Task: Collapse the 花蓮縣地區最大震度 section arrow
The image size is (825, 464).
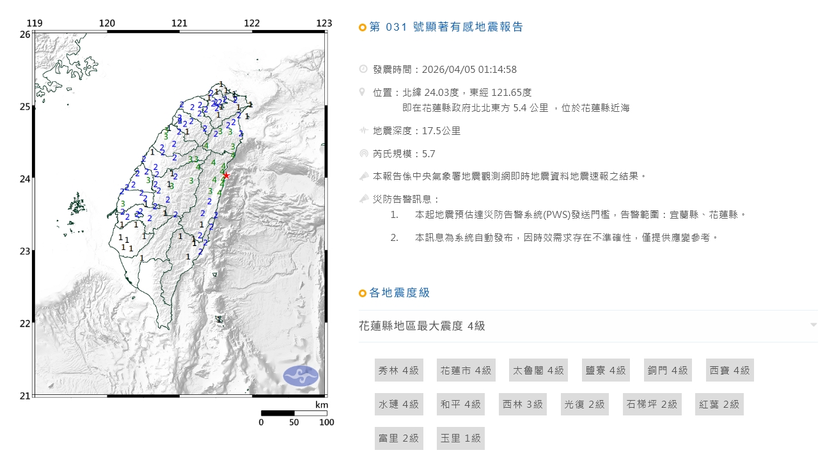Action: [813, 325]
